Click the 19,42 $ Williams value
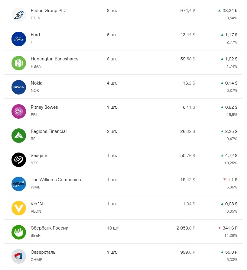Viewport: 247px width, 270px height. pos(188,180)
